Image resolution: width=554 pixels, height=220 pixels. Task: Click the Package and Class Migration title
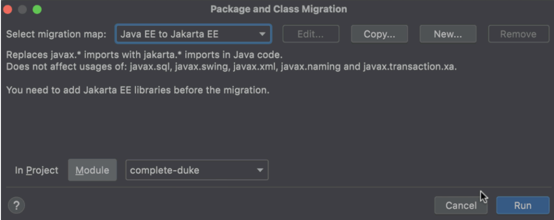(279, 9)
